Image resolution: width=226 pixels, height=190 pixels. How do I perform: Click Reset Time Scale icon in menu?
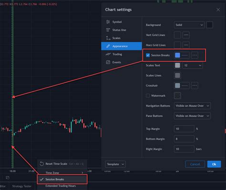point(41,164)
